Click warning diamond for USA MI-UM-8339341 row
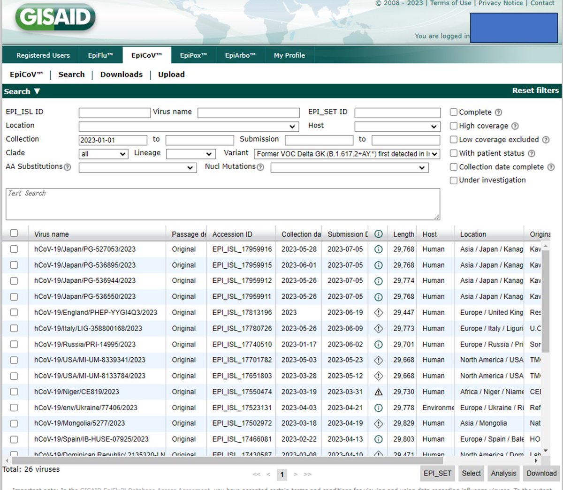563x490 pixels. tap(379, 360)
